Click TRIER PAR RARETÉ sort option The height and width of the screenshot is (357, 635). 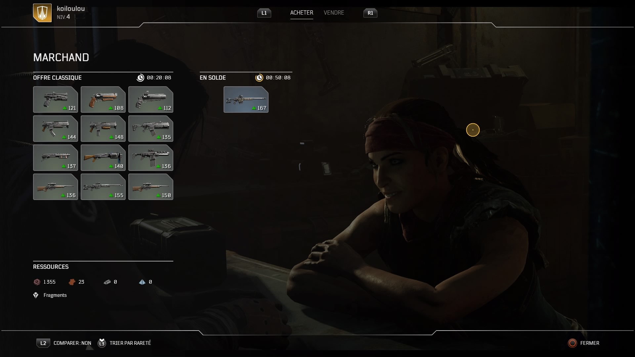point(130,343)
